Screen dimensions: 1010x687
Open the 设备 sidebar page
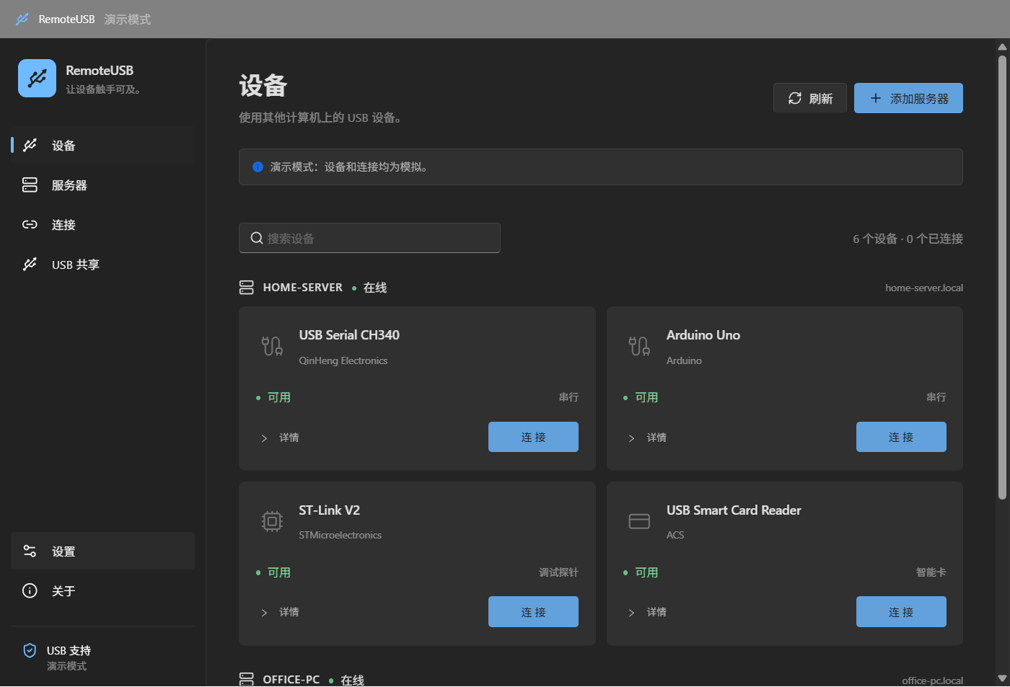click(x=102, y=145)
